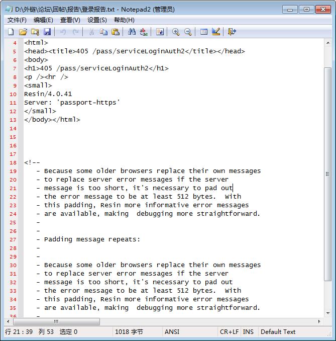Click the New document icon
336x341 pixels.
[11, 32]
